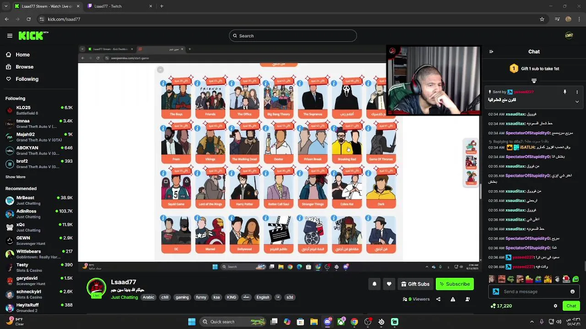Select the gaming tag
The image size is (586, 329).
pyautogui.click(x=182, y=297)
